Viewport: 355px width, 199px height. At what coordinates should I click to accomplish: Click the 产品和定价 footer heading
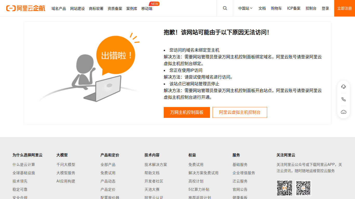pyautogui.click(x=110, y=155)
